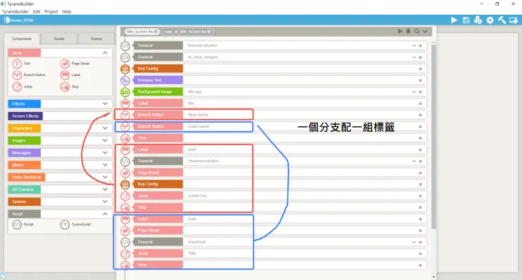Open the TyranoBuilder menu
Image resolution: width=522 pixels, height=280 pixels.
tap(16, 12)
